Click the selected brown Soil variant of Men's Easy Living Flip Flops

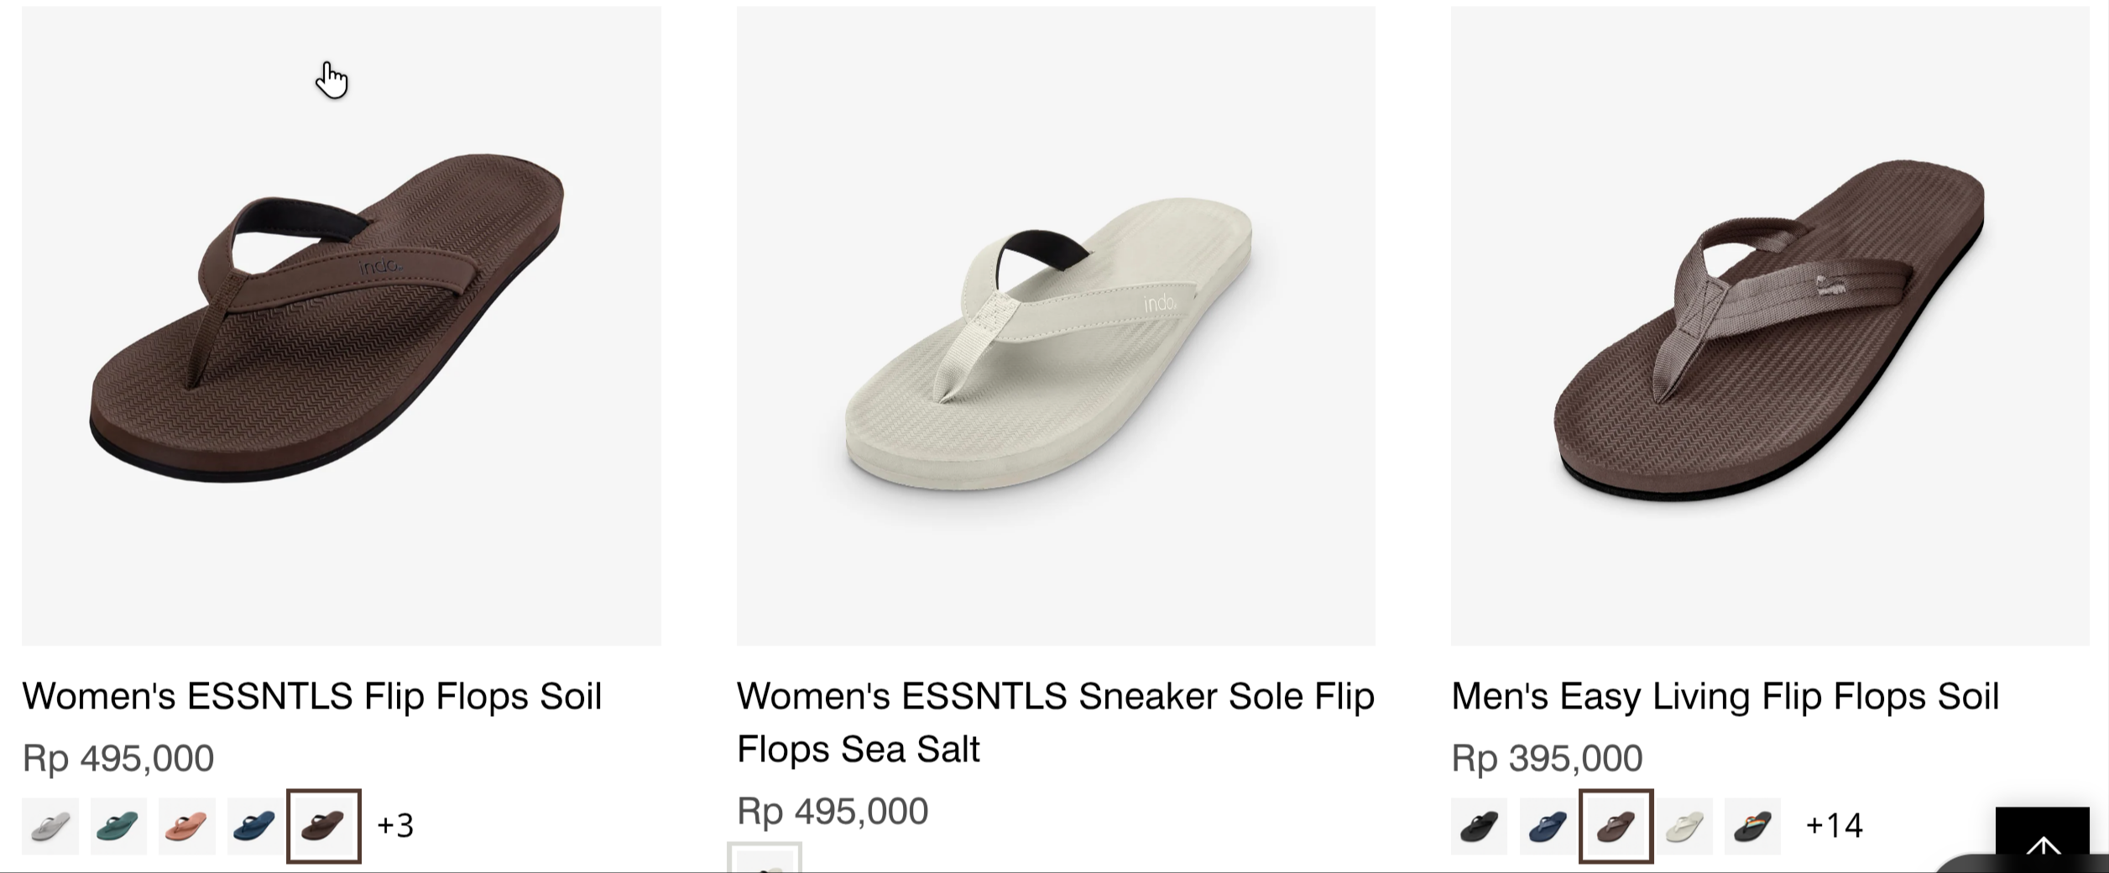(x=1616, y=826)
